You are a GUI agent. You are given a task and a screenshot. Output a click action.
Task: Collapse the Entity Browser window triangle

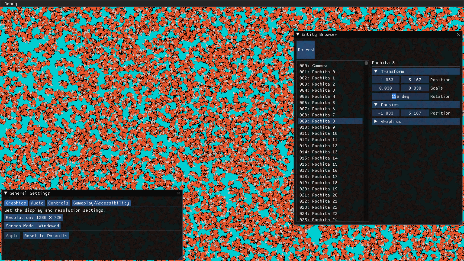click(298, 34)
